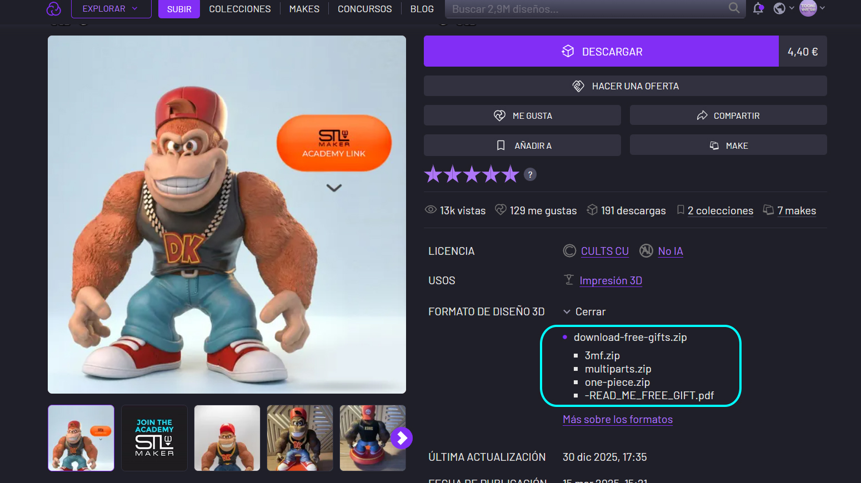Open the BLOG menu item

coord(422,9)
